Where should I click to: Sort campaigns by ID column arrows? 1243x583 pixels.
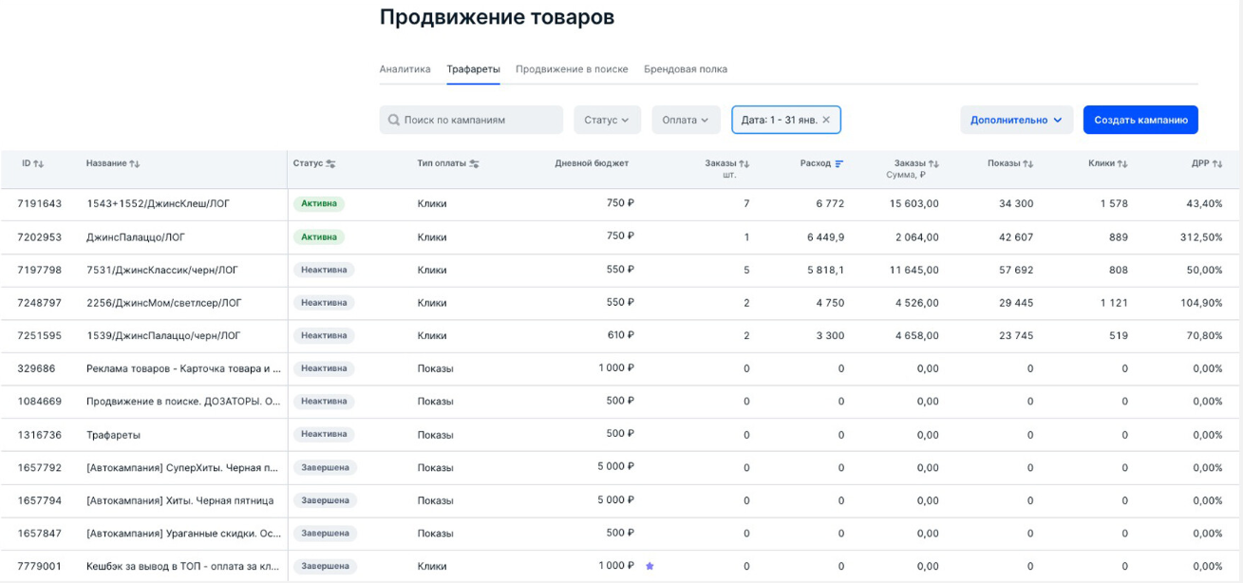[x=39, y=164]
